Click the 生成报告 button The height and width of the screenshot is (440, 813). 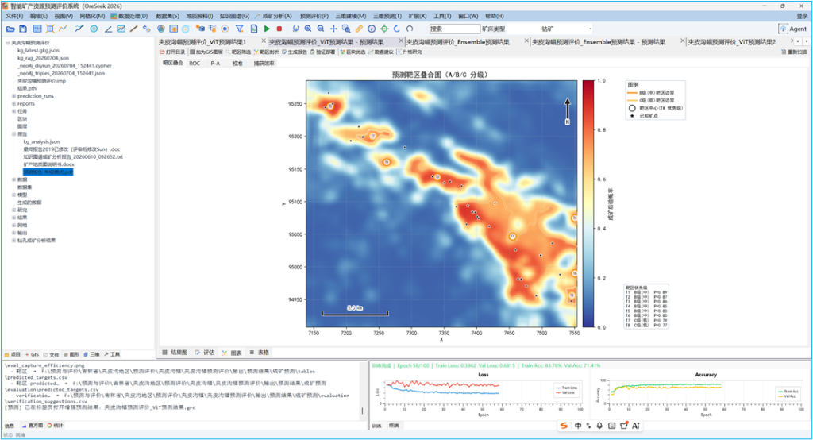[295, 52]
